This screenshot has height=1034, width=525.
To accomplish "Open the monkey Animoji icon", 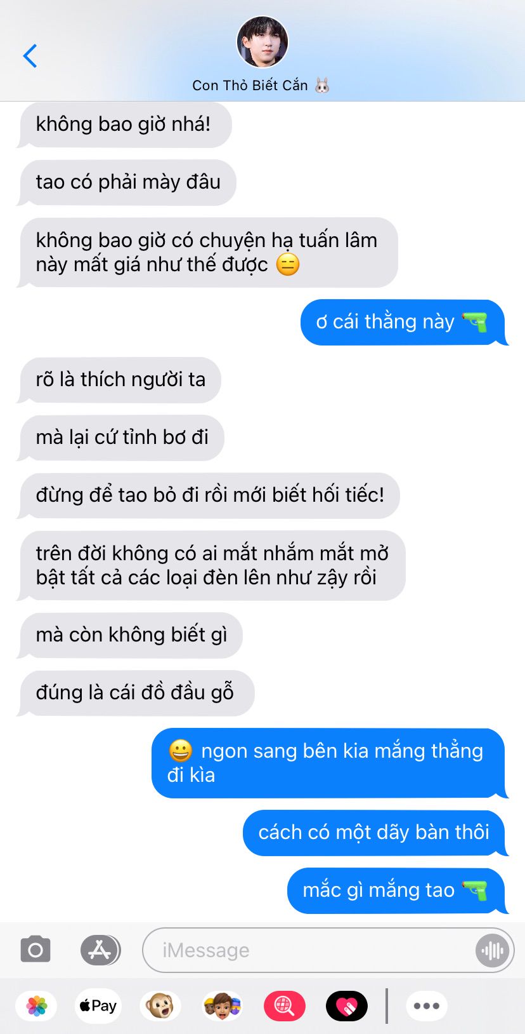I will 160,1006.
